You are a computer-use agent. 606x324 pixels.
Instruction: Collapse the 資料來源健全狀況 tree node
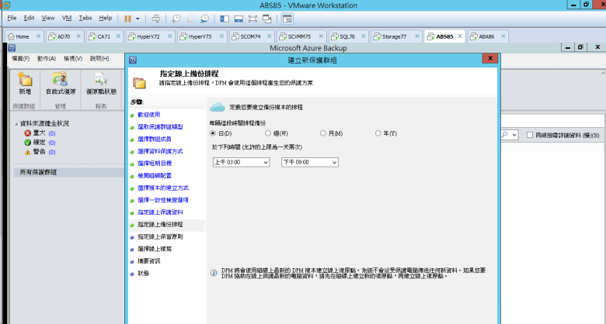click(x=16, y=124)
